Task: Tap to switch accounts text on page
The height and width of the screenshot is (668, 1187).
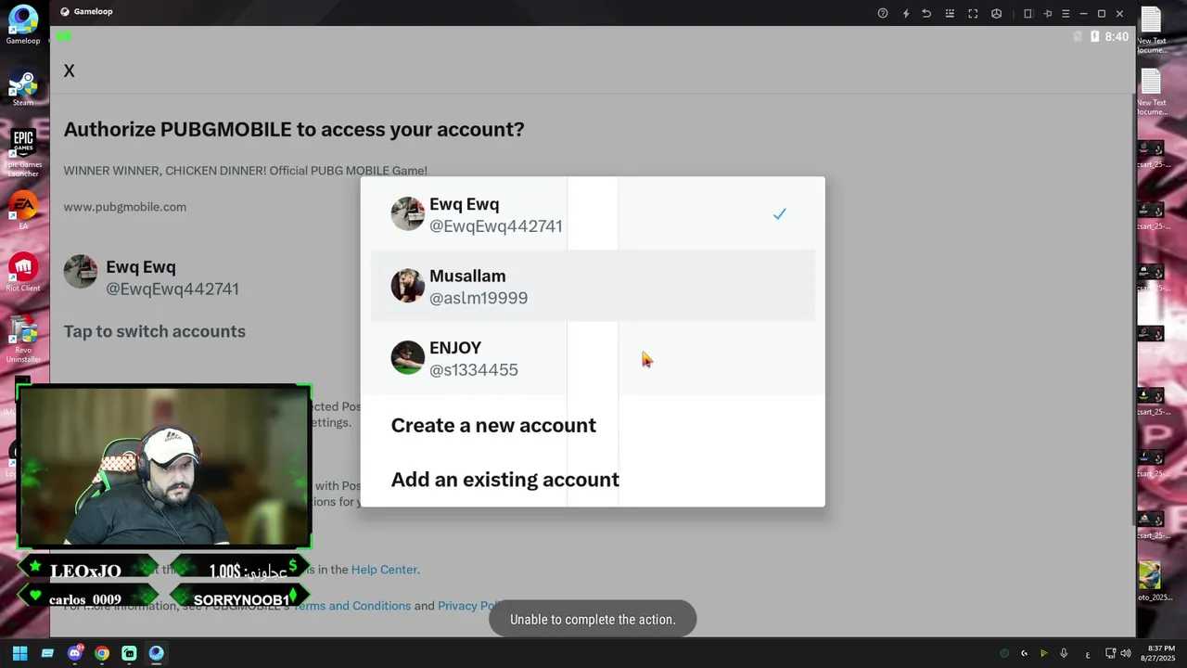Action: click(x=154, y=331)
